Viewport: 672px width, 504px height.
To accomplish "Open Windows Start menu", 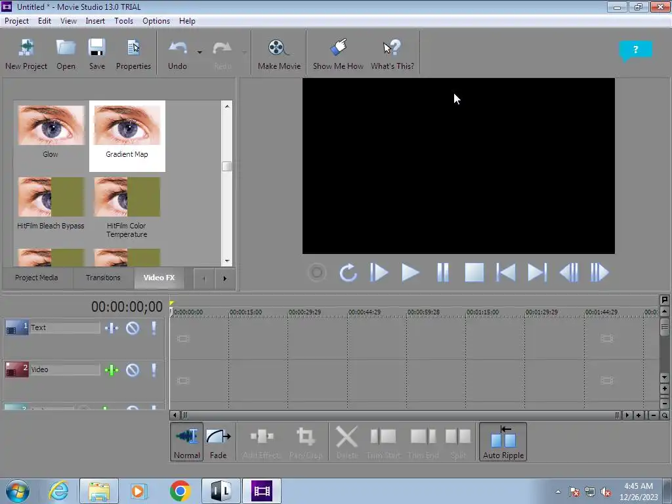I will pos(18,491).
